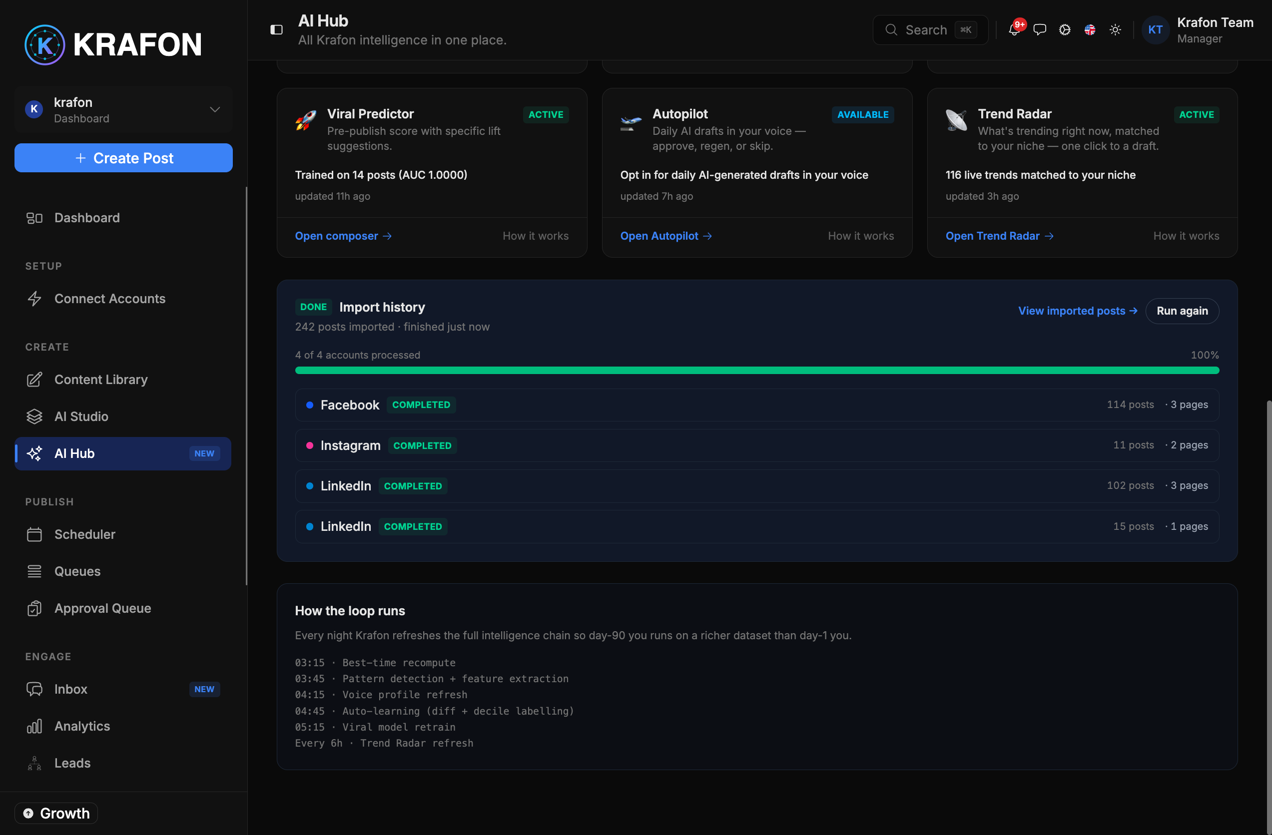Click the Autopilot airplane icon

pyautogui.click(x=631, y=123)
